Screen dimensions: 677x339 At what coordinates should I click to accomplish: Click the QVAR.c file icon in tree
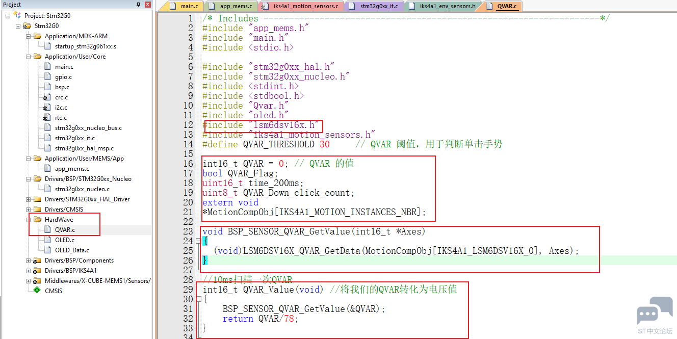(47, 230)
